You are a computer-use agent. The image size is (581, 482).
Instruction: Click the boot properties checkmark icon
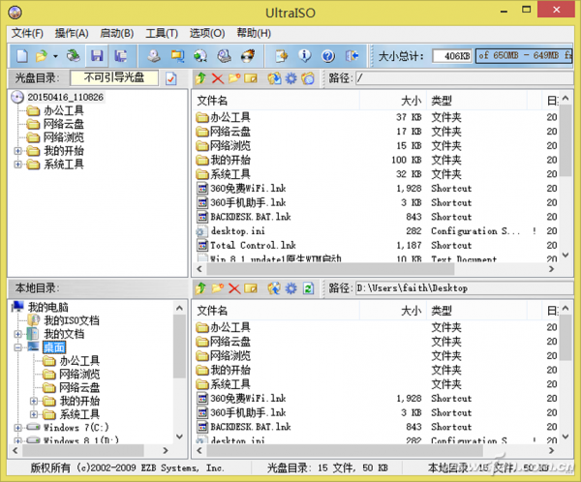pos(170,78)
